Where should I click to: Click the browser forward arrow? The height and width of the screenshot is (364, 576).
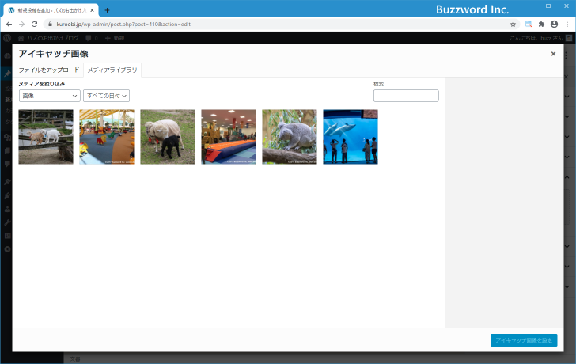pos(21,25)
